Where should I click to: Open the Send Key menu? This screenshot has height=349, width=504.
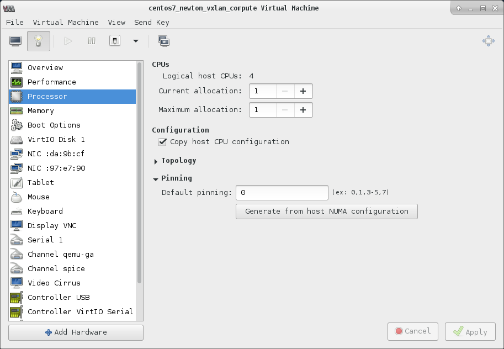pos(151,23)
